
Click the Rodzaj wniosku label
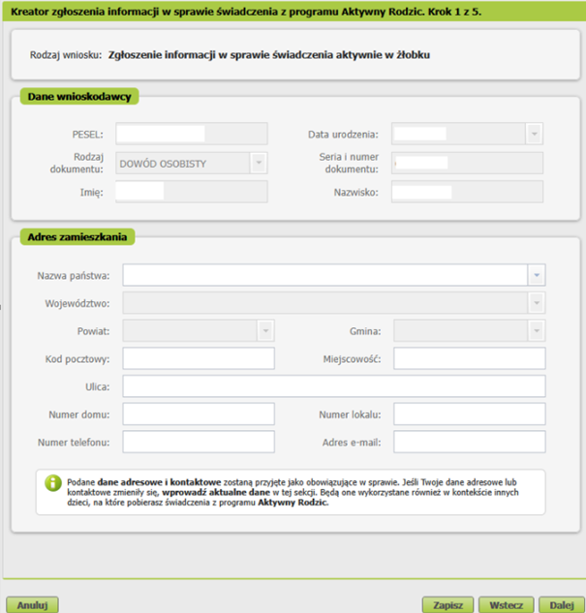(x=66, y=55)
